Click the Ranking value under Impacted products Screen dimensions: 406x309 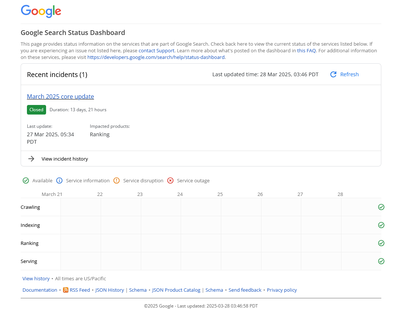click(x=100, y=134)
